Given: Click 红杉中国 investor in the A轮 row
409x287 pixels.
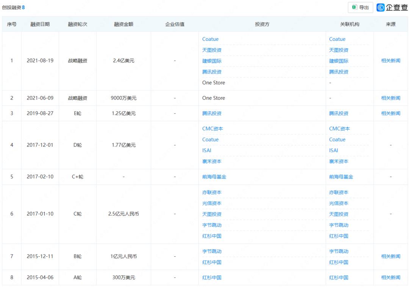Looking at the screenshot, I should [212, 278].
